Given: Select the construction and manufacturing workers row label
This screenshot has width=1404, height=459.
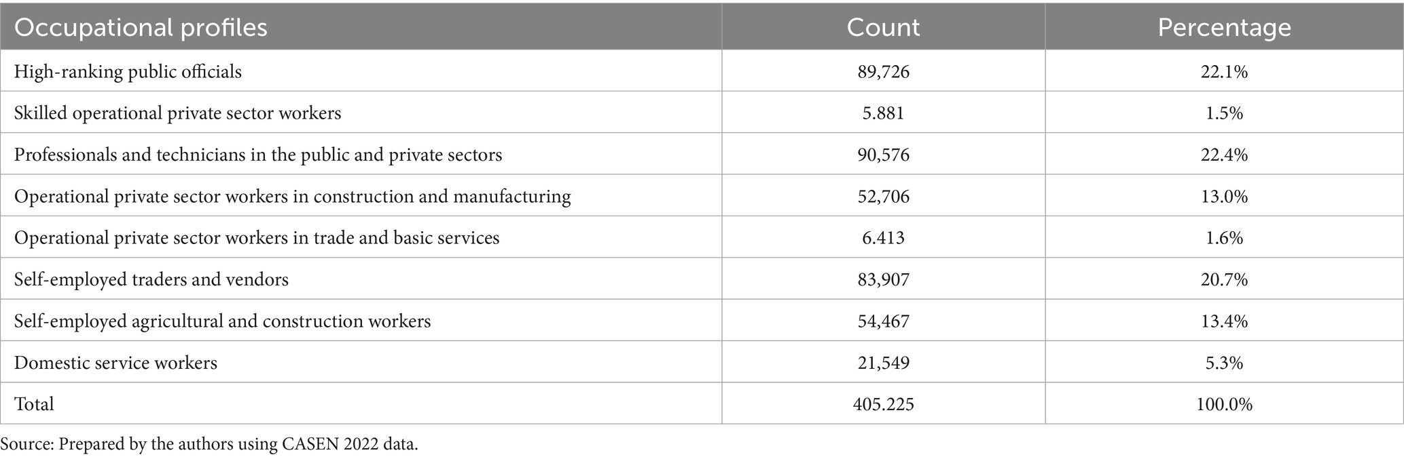Looking at the screenshot, I should [292, 197].
